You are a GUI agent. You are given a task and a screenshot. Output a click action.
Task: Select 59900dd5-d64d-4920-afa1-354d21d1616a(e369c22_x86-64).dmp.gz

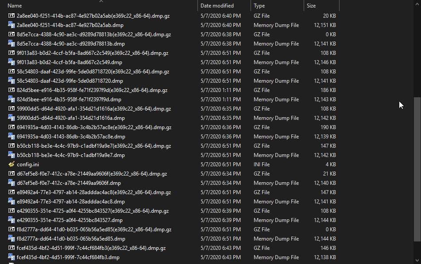pos(94,109)
